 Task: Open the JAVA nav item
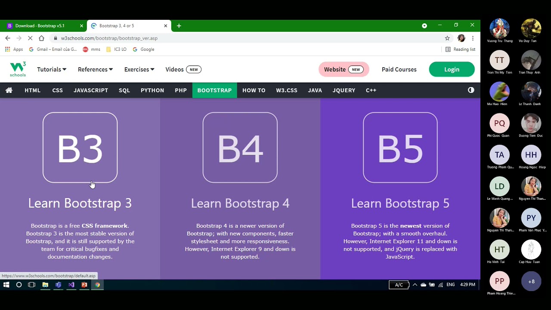click(315, 90)
